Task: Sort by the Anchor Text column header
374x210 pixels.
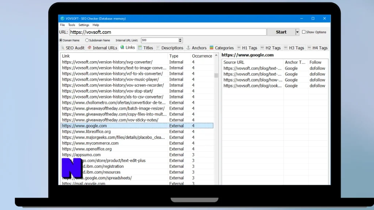Action: click(295, 62)
